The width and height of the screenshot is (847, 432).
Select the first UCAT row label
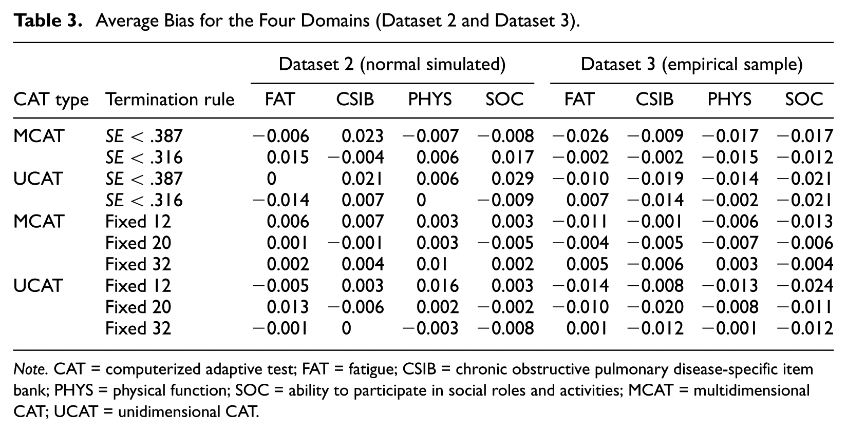point(39,179)
